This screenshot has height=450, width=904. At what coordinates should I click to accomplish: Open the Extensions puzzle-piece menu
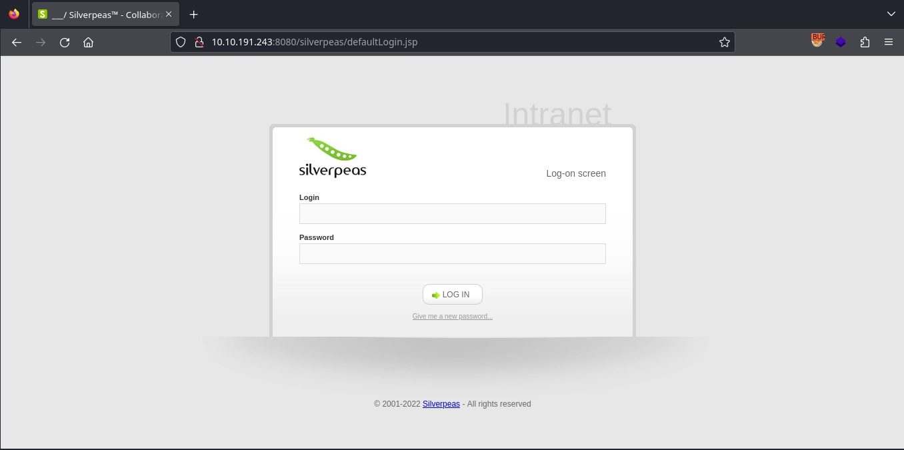point(865,42)
